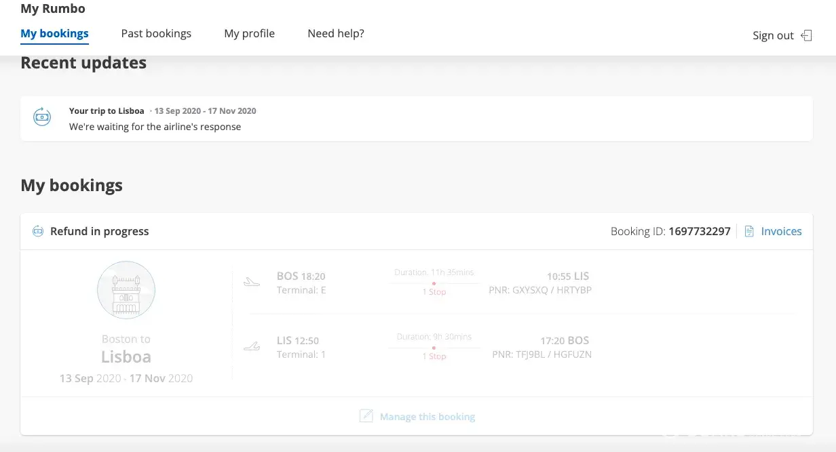
Task: Open the My profile tab
Action: point(249,33)
